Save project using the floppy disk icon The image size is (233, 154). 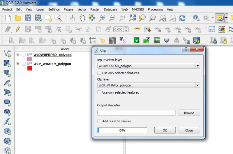(x=28, y=18)
